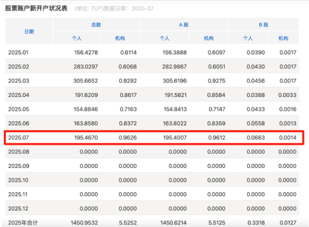This screenshot has height=227, width=309.
Task: Click the value 0.0014
Action: pos(288,138)
